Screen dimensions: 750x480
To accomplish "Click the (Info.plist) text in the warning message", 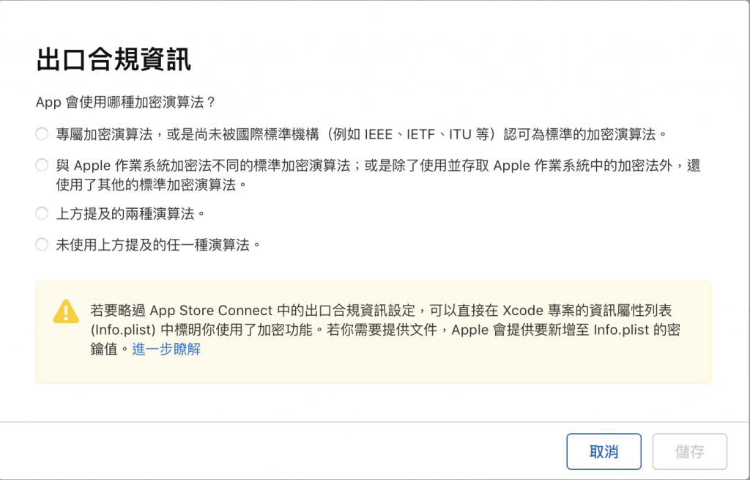I will (123, 330).
